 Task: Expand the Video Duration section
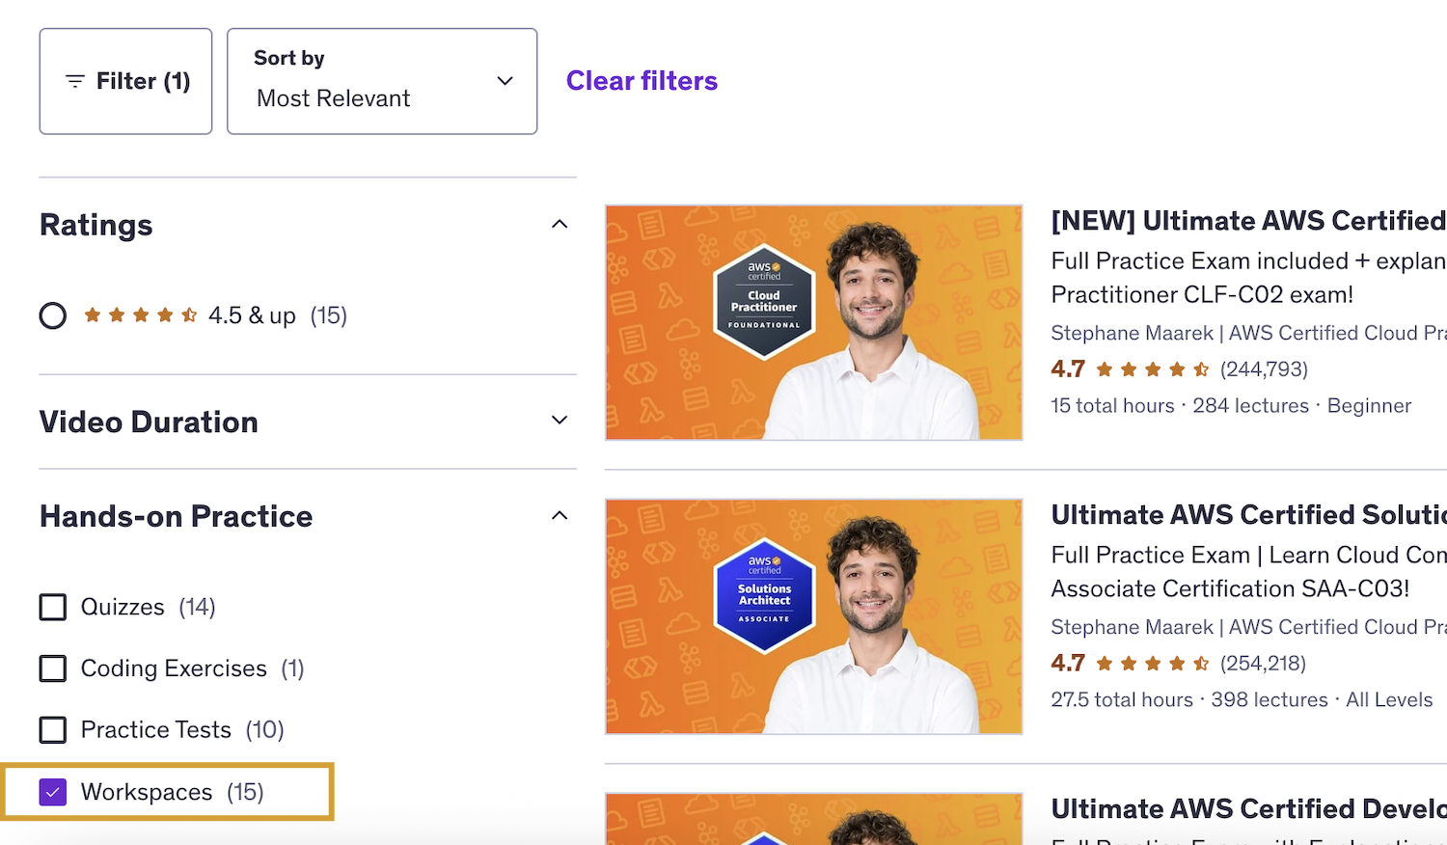(560, 421)
